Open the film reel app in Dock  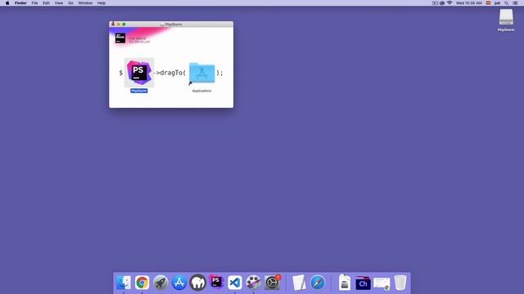pyautogui.click(x=253, y=283)
